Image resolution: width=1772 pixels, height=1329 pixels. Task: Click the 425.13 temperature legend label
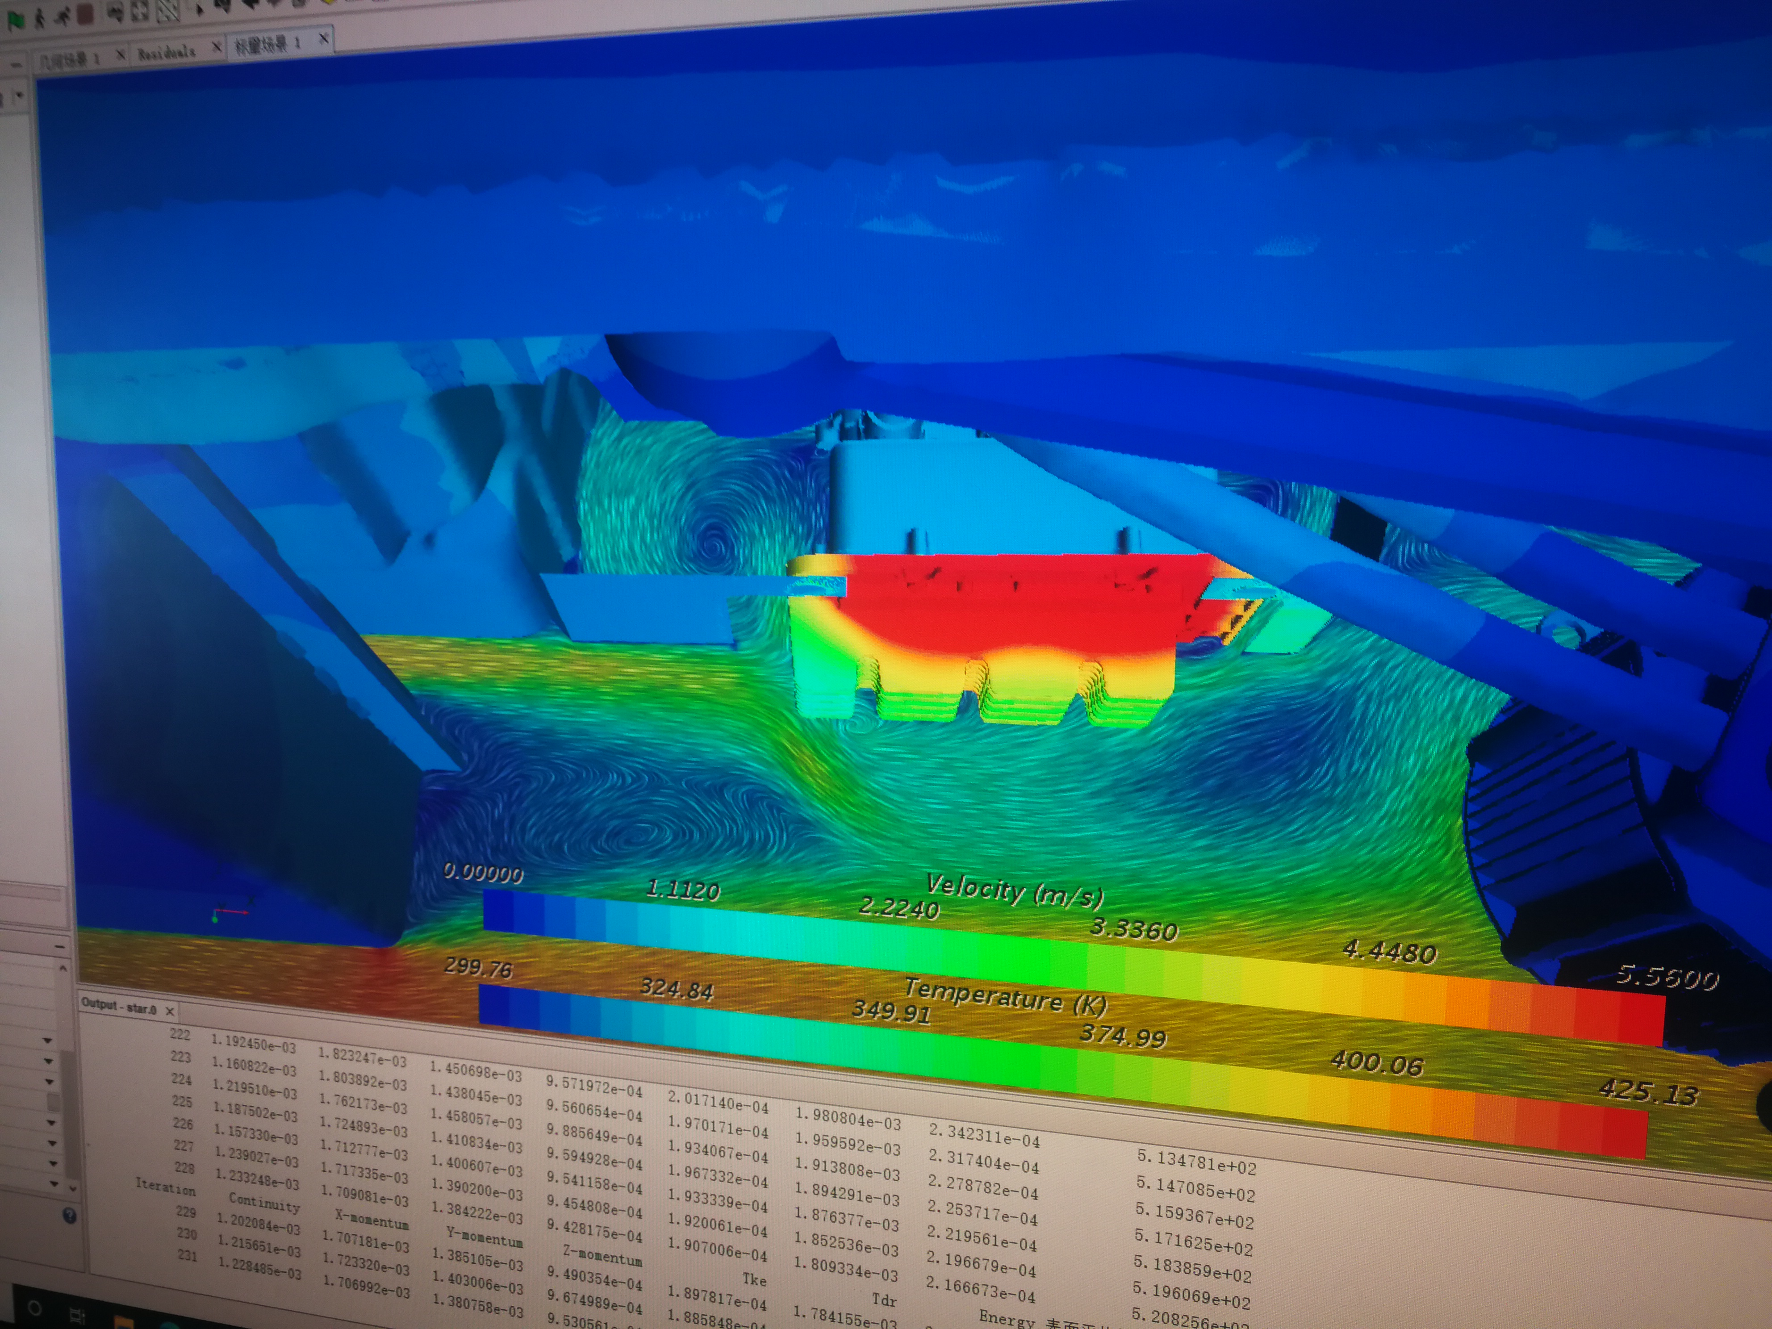1648,1092
